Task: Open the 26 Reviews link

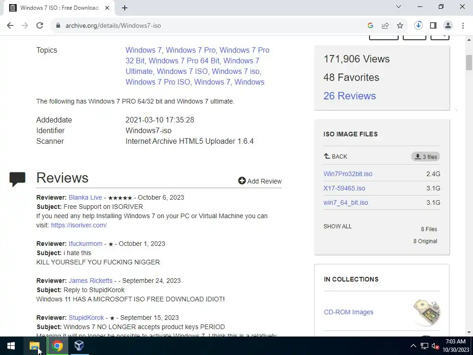Action: (350, 96)
